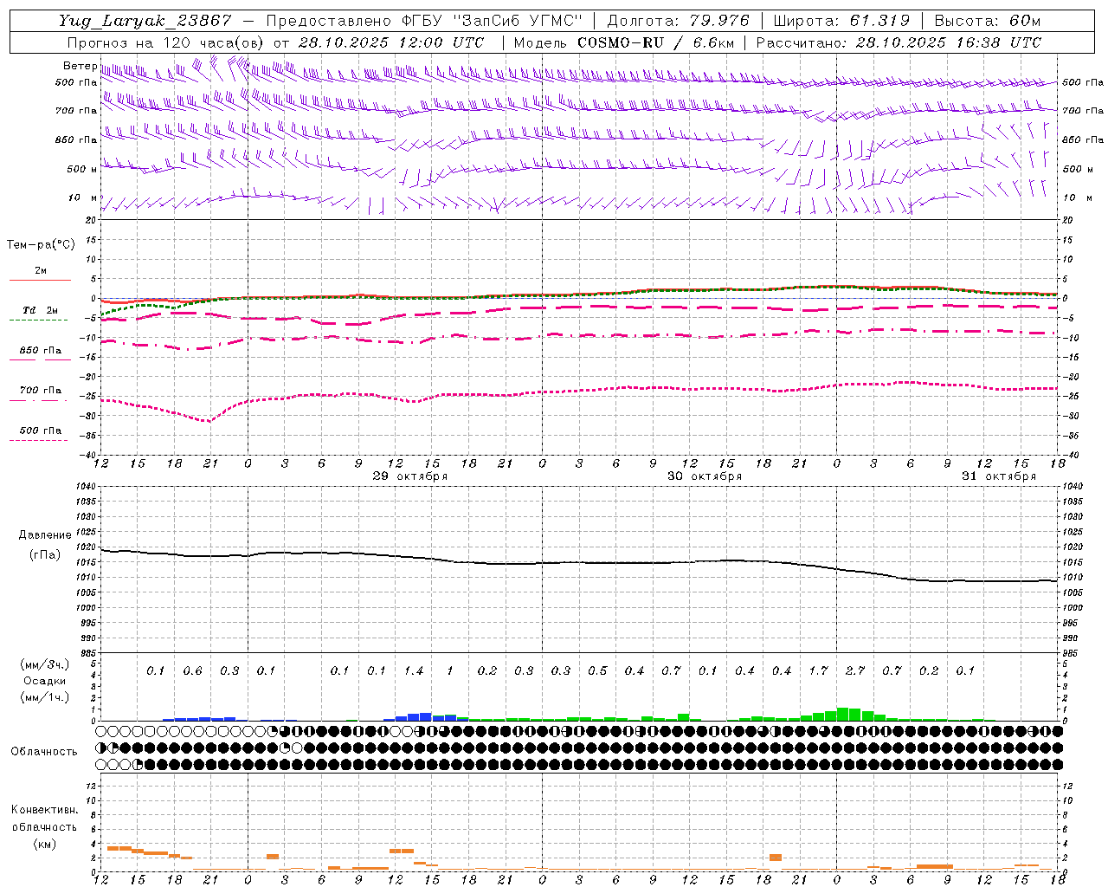
Task: Click the Ветер wind panel label
Action: 80,66
